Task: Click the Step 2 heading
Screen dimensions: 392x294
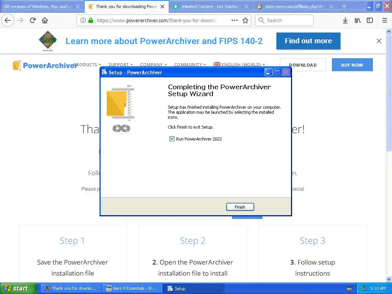Action: (x=193, y=240)
